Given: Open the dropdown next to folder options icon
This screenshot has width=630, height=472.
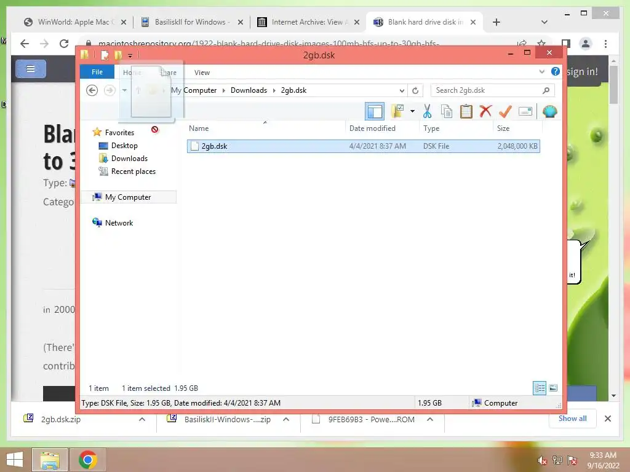Looking at the screenshot, I should pos(412,111).
